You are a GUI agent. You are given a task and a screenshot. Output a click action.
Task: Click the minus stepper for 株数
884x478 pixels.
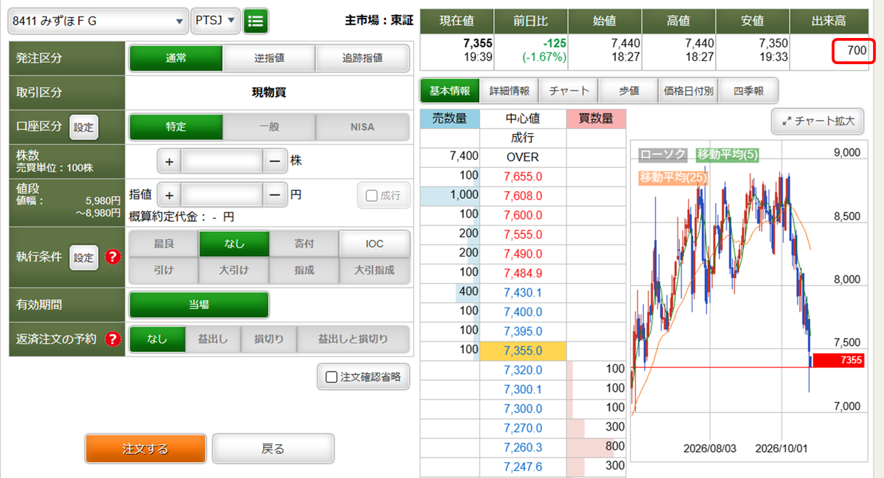pyautogui.click(x=275, y=161)
